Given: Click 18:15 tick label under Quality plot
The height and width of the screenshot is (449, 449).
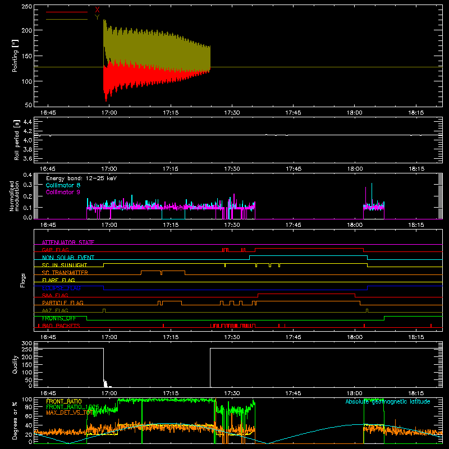Looking at the screenshot, I should [x=416, y=393].
